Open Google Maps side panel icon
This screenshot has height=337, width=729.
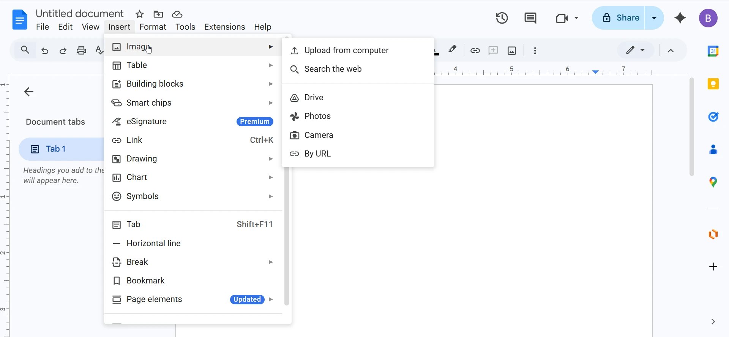pos(713,182)
